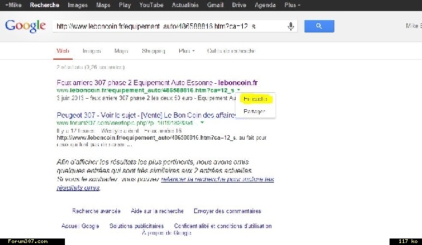Open Gmail in the top bar
The height and width of the screenshot is (245, 422).
pyautogui.click(x=216, y=5)
